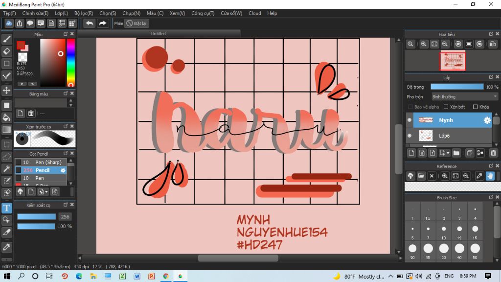Enable the Xén bớt clipping checkbox
This screenshot has width=501, height=282.
click(446, 107)
